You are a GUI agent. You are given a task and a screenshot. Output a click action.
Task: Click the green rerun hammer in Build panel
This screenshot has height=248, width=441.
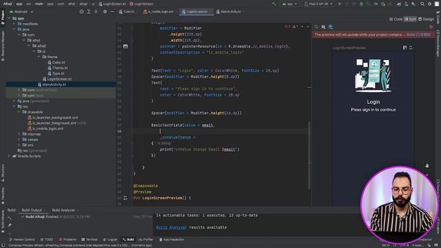(10, 218)
